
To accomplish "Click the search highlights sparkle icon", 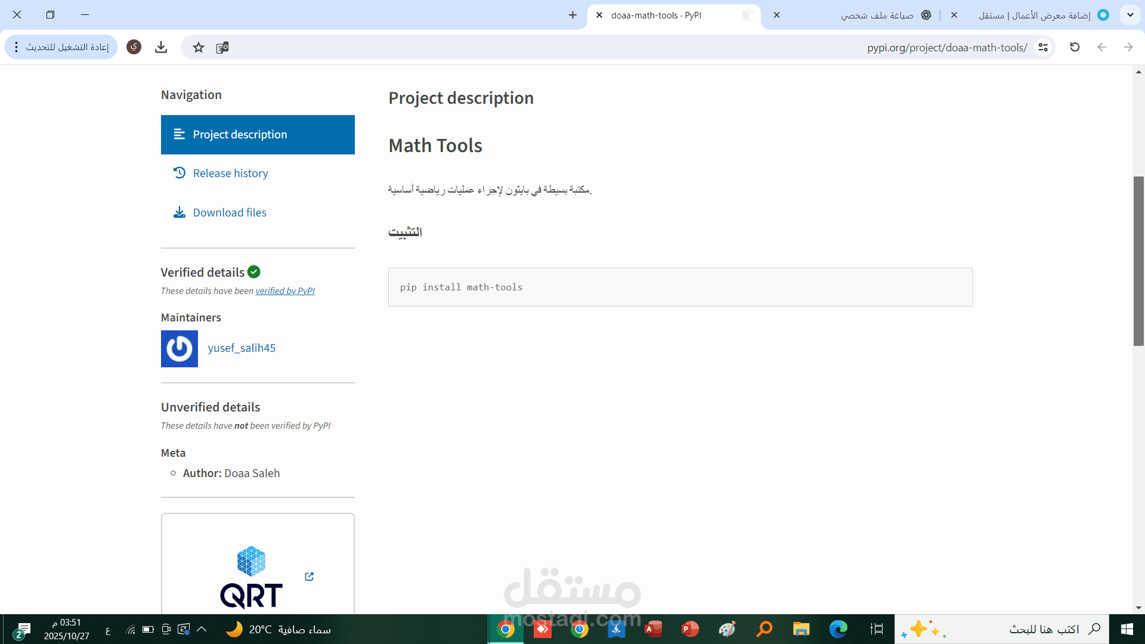I will click(x=922, y=629).
